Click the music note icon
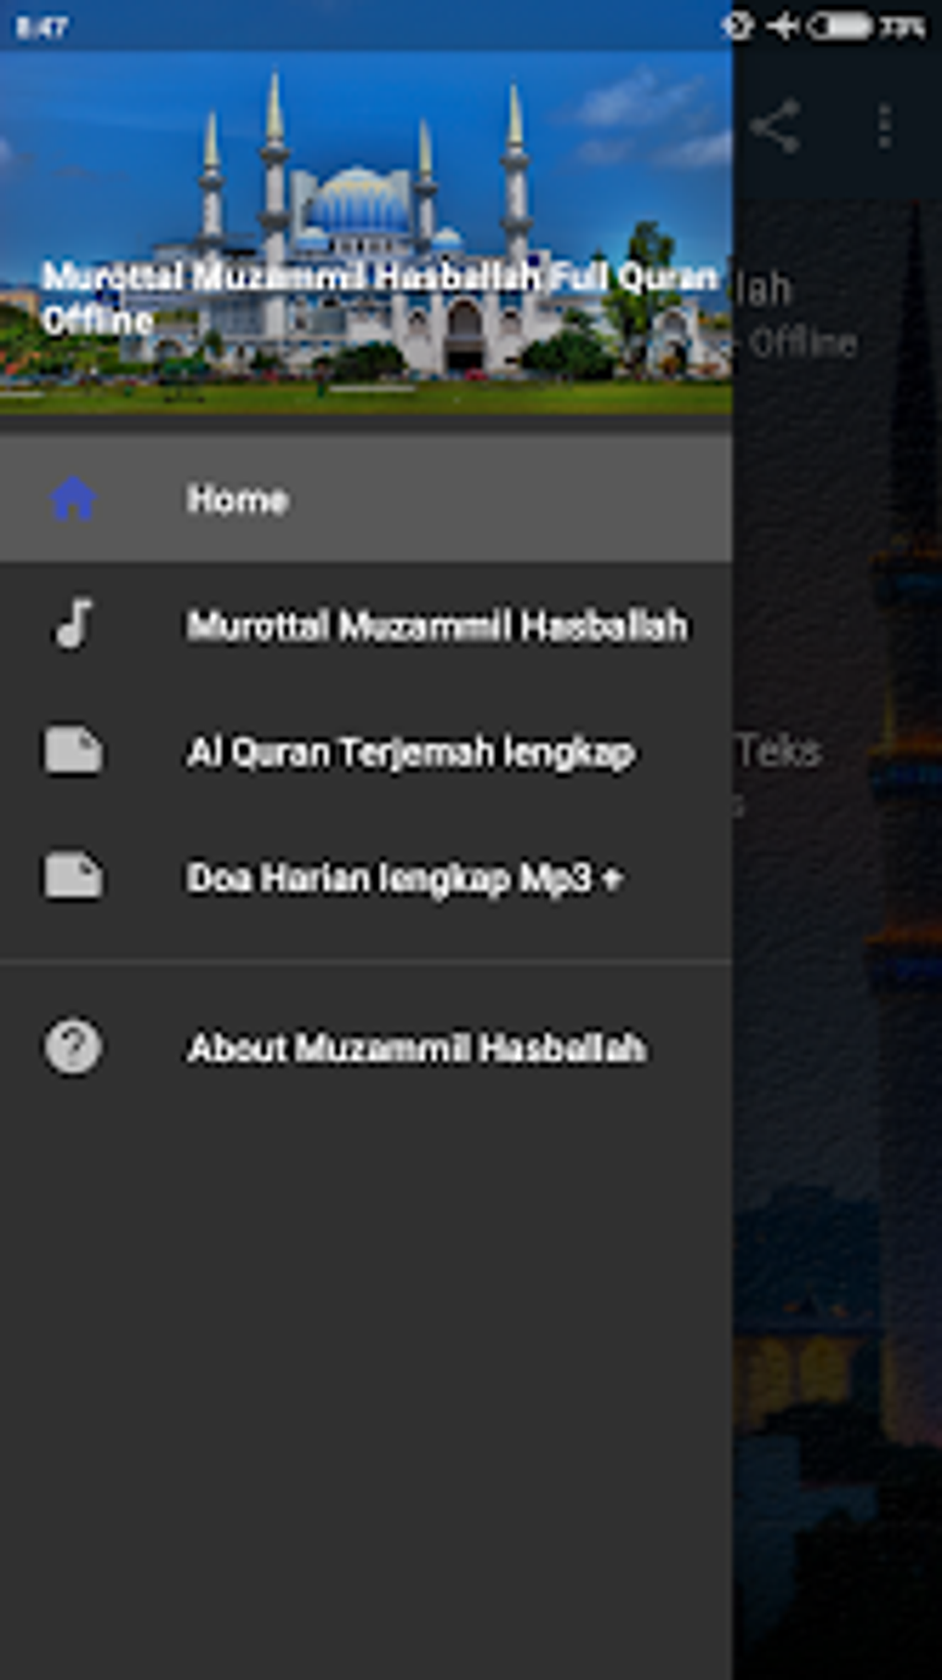Screen dimensions: 942x1680 point(73,623)
